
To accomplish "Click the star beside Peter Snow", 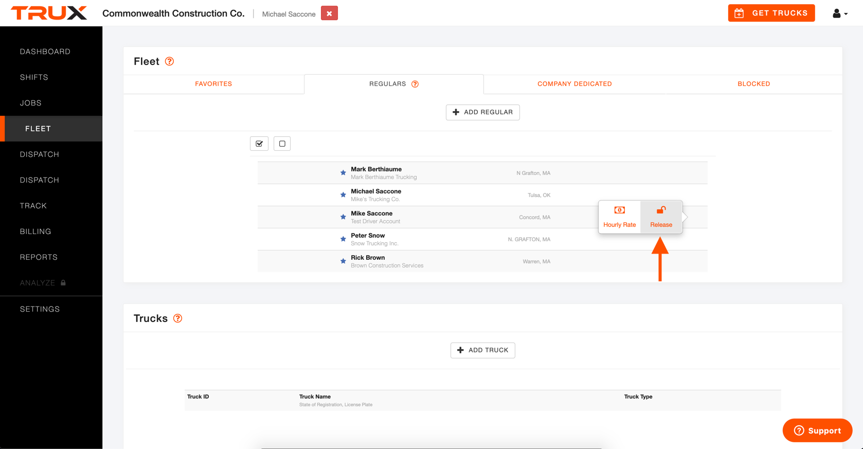I will 343,239.
